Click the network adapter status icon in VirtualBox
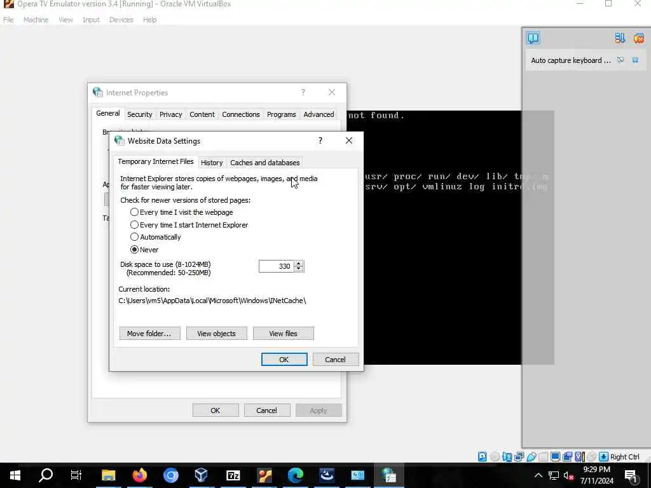The image size is (651, 488). coord(519,456)
